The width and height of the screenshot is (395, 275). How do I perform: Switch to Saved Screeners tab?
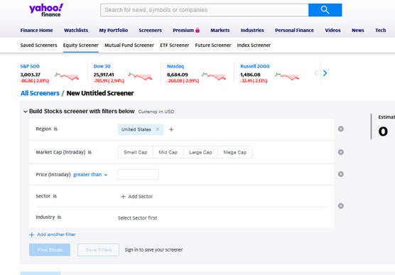[39, 45]
